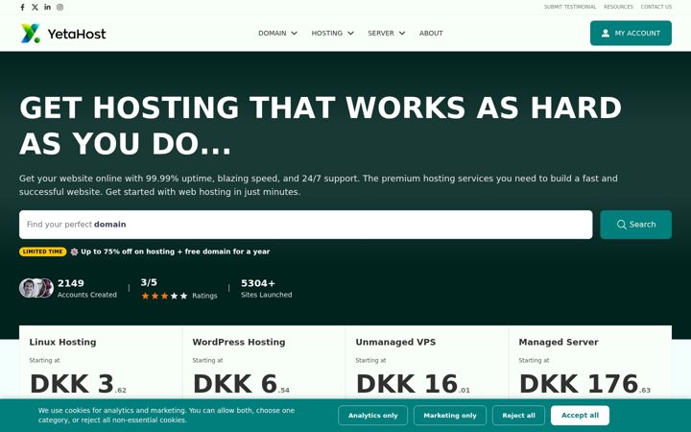Select the Linux Hosting card title
This screenshot has height=432, width=691.
[x=62, y=342]
